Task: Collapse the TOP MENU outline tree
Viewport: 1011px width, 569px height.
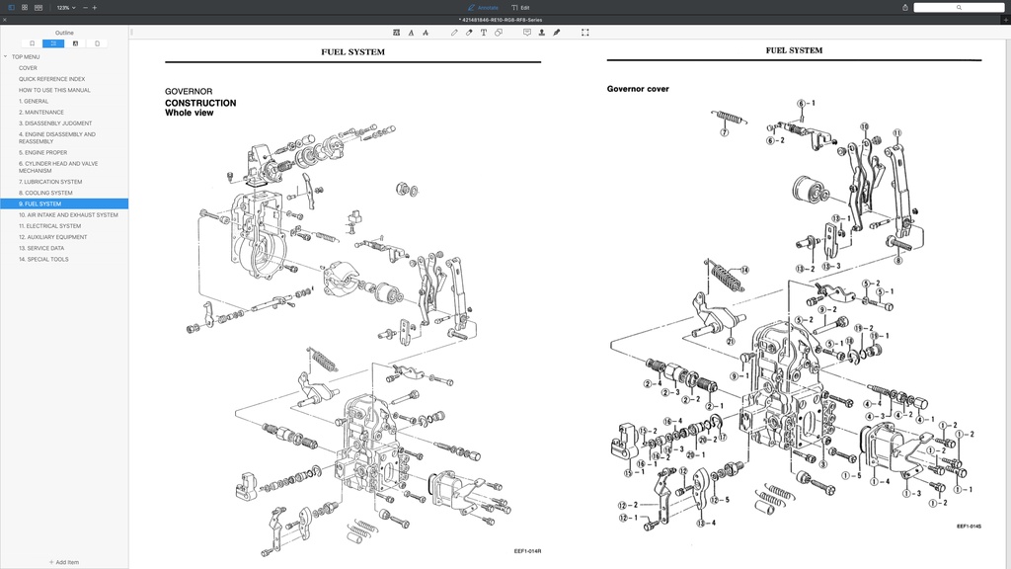Action: pos(6,56)
